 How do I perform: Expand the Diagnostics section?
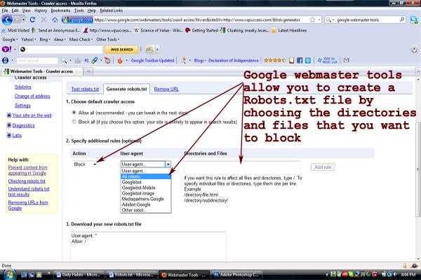click(9, 125)
